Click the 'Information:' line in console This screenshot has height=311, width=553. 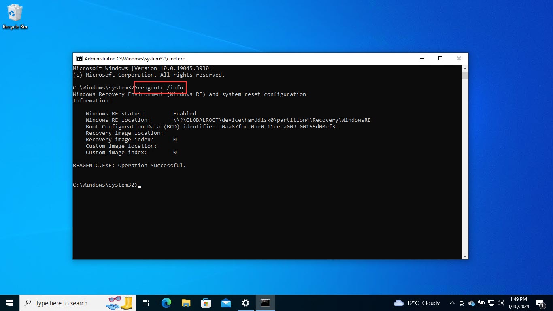point(92,101)
